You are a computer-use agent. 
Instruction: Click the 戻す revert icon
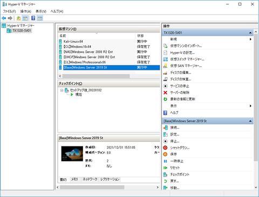(x=165, y=181)
